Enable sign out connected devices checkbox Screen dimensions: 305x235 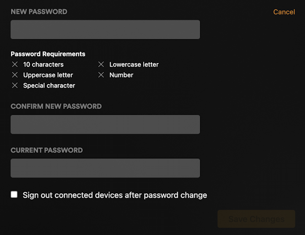[14, 194]
